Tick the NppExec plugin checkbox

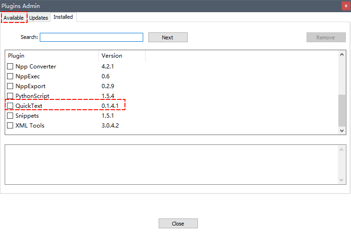click(x=10, y=76)
